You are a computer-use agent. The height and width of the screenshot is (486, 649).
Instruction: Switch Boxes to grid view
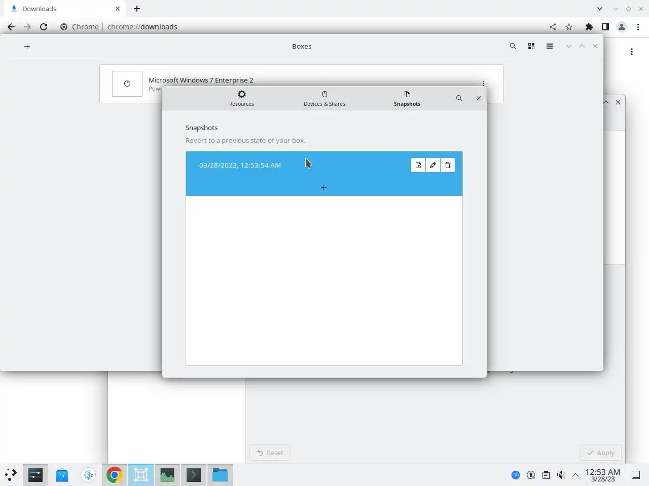click(531, 46)
